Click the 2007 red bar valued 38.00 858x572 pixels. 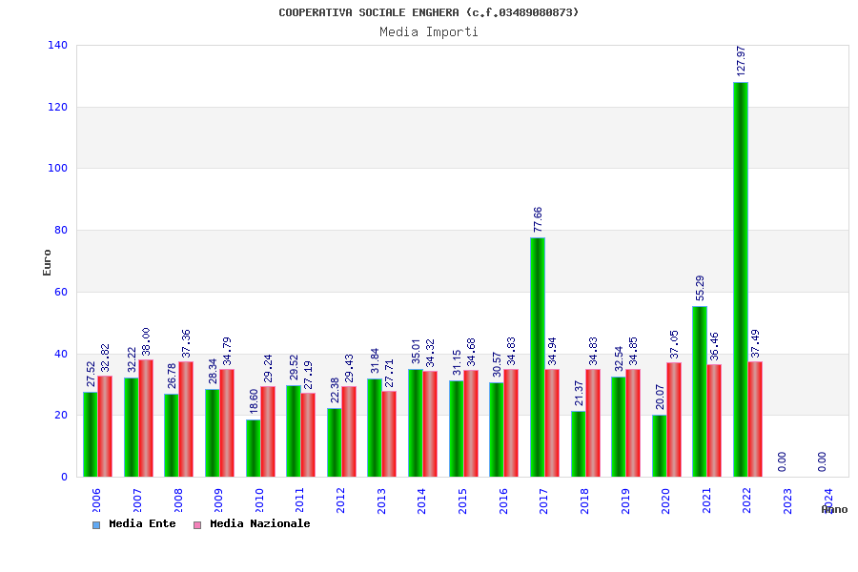click(146, 419)
